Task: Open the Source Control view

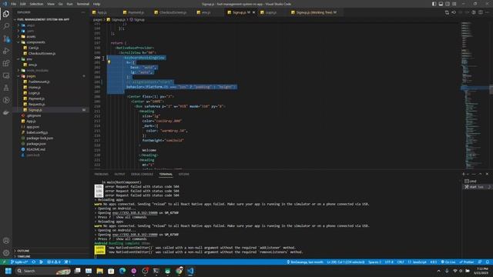Action: coord(6,38)
